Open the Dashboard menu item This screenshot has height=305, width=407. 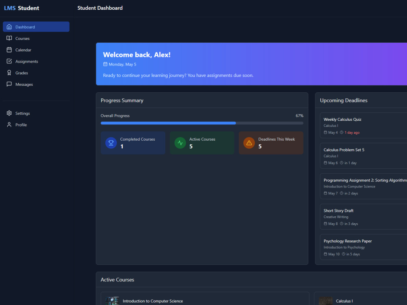coord(36,27)
